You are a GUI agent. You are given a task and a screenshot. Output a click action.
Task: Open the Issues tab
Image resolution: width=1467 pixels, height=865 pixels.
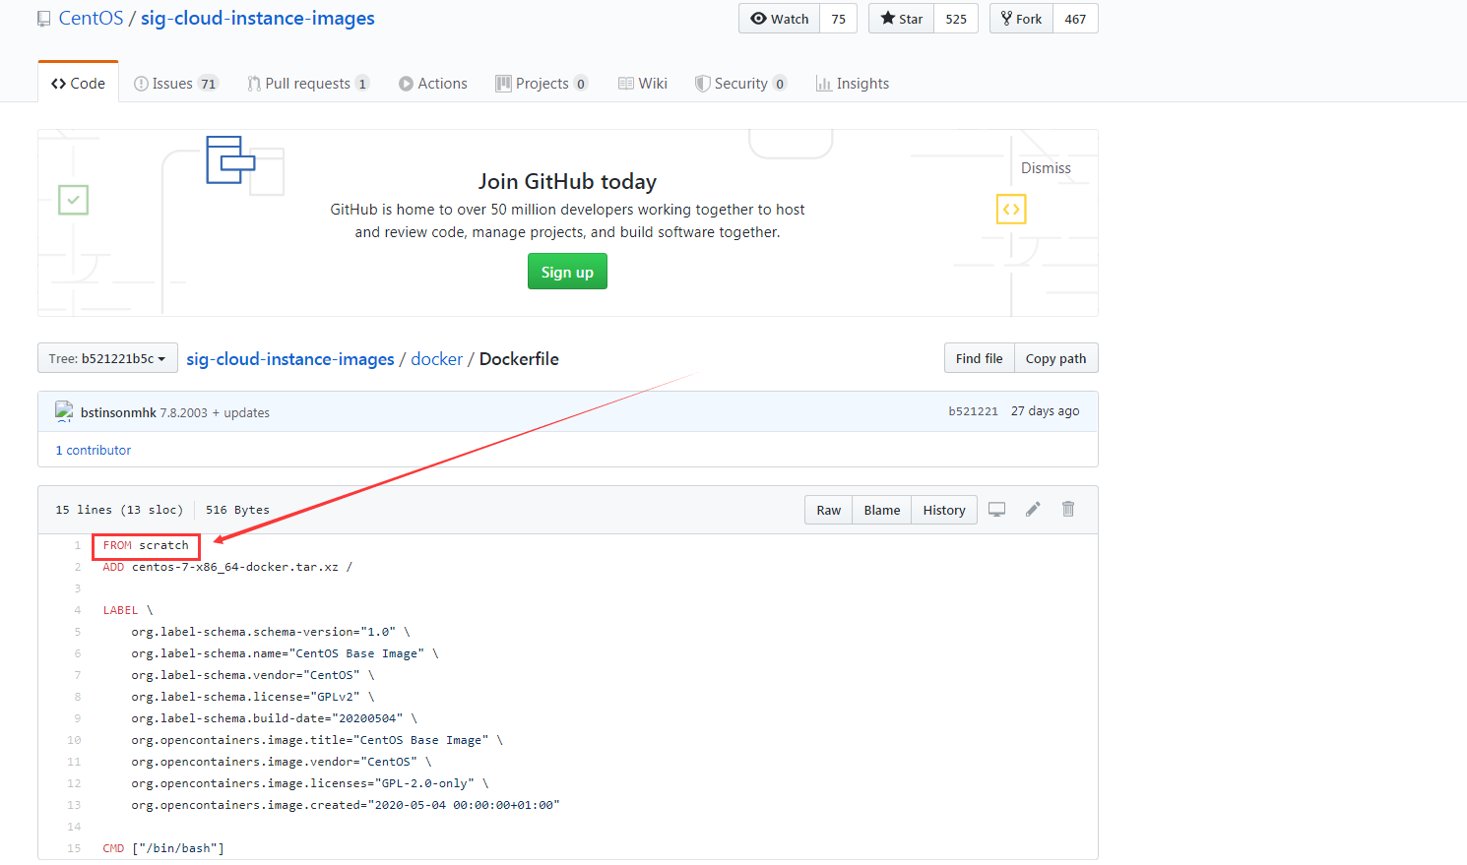(174, 84)
